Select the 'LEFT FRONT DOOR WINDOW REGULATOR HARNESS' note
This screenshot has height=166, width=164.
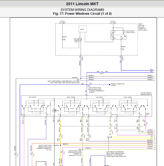pos(96,90)
